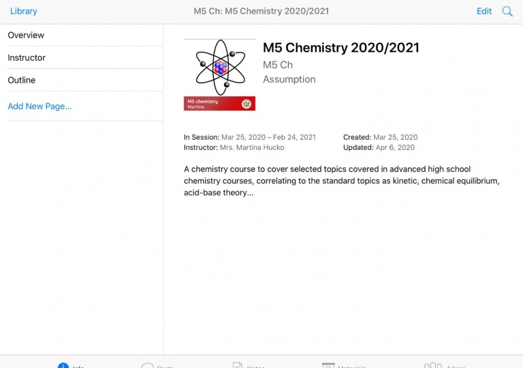The image size is (523, 368).
Task: Click the Assumption institution label
Action: (289, 80)
